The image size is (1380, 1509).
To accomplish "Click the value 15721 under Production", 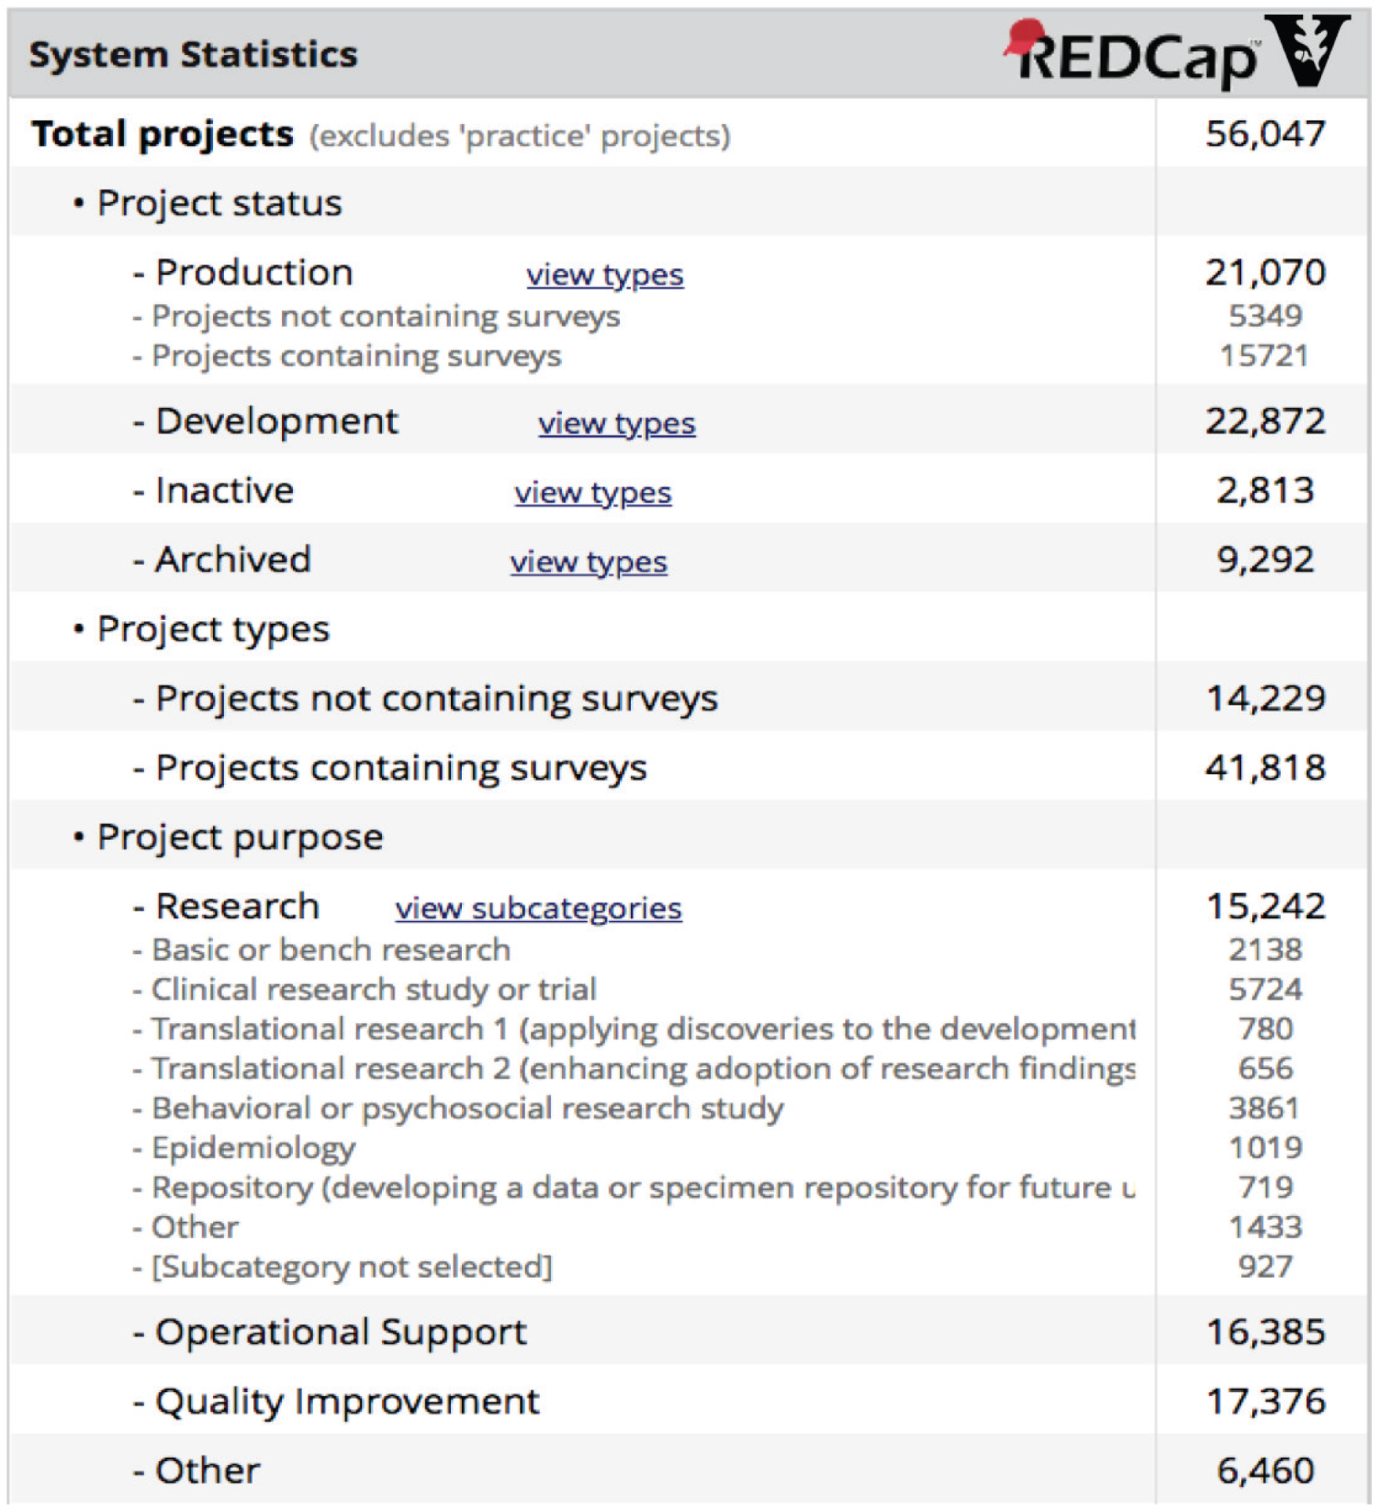I will 1264,356.
